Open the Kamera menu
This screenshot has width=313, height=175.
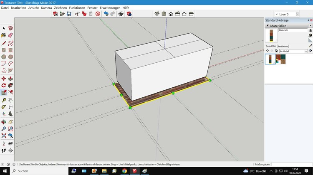click(x=46, y=8)
